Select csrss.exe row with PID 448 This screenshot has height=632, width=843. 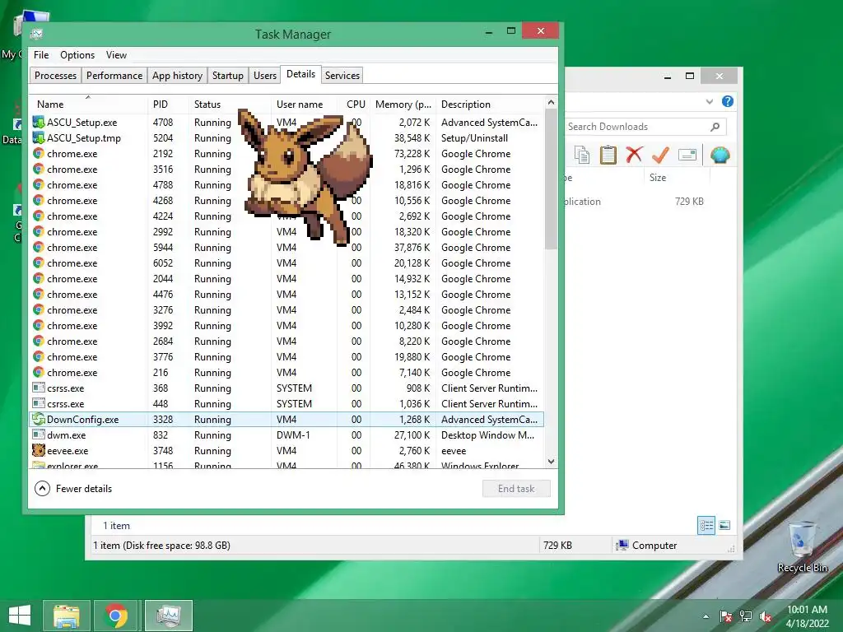(286, 403)
